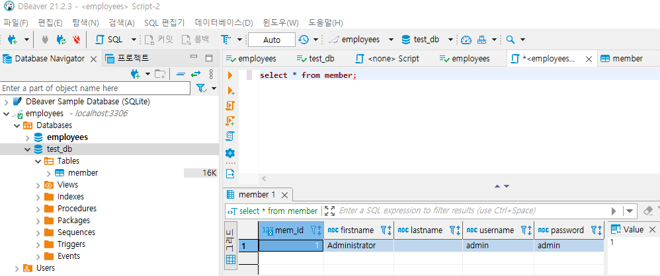Open the 탐색(N) menu
The image size is (660, 276).
click(85, 22)
